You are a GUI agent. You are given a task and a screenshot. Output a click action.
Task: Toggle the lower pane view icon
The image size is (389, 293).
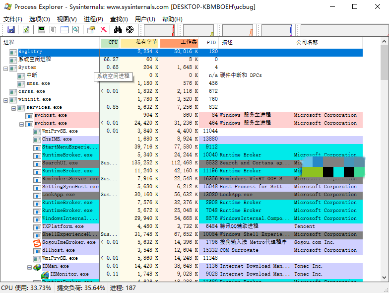click(65, 30)
